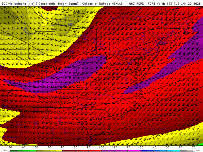Click the 160 label on the color scale
203x152 pixels.
click(180, 147)
